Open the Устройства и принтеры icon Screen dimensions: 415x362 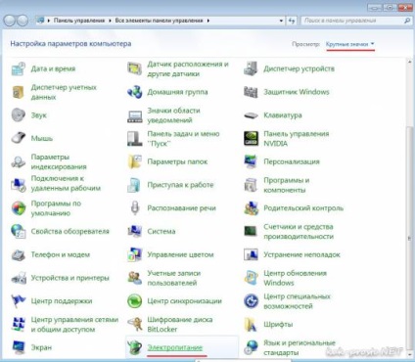pos(19,278)
